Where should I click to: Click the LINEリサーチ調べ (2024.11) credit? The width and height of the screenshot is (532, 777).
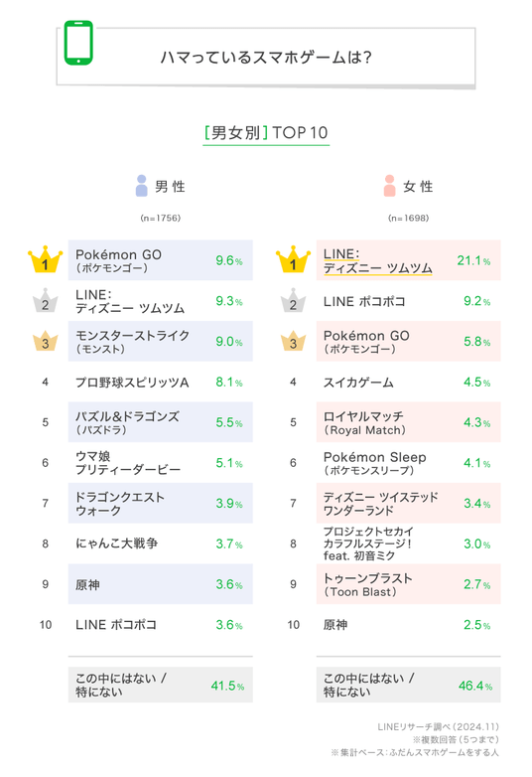438,726
